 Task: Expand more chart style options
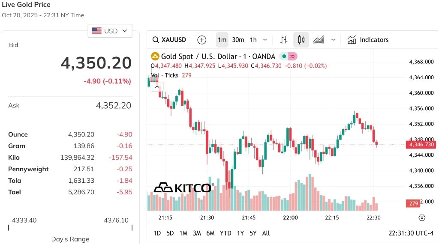pyautogui.click(x=333, y=40)
